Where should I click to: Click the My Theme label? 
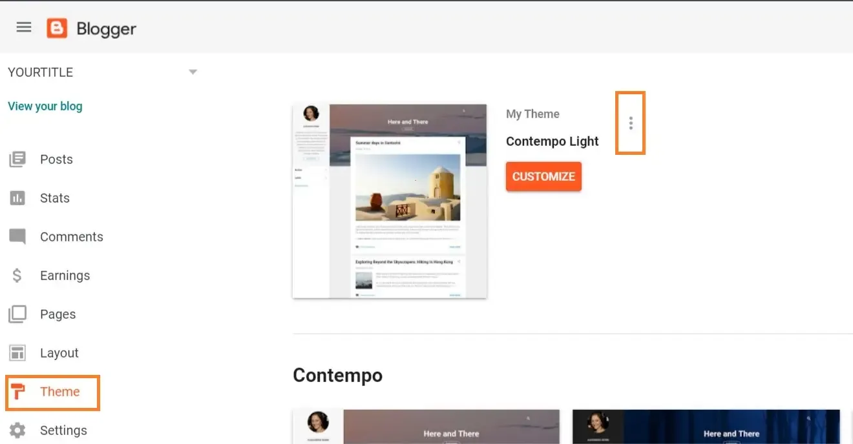532,114
